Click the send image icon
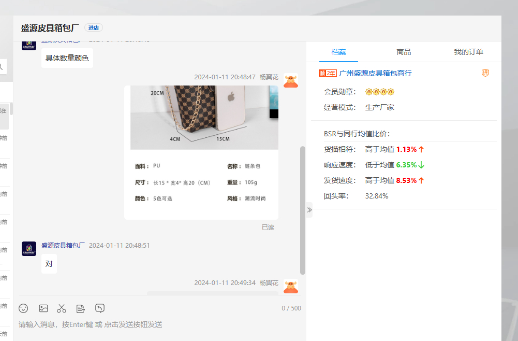 coord(43,308)
